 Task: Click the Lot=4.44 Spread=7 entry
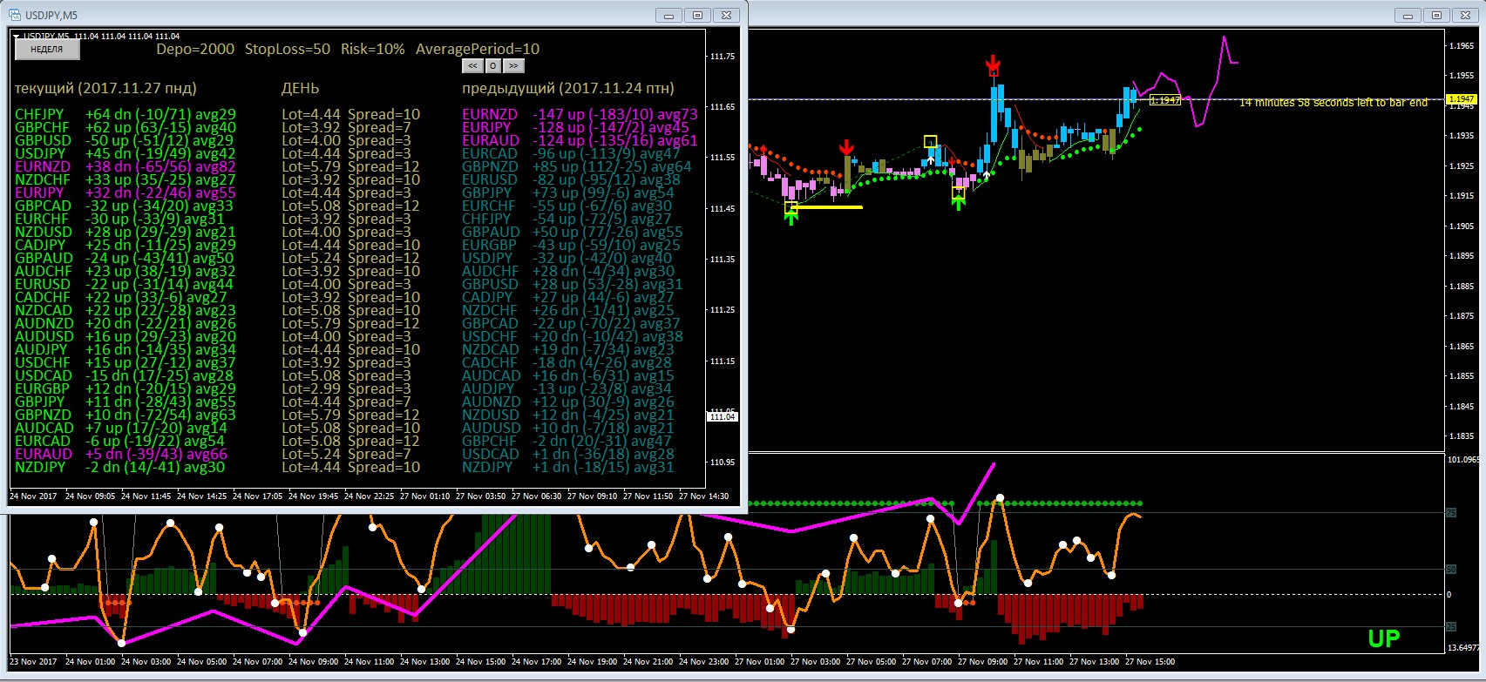[346, 402]
